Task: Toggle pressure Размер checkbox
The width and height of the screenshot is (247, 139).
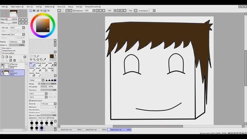Action: (48, 118)
